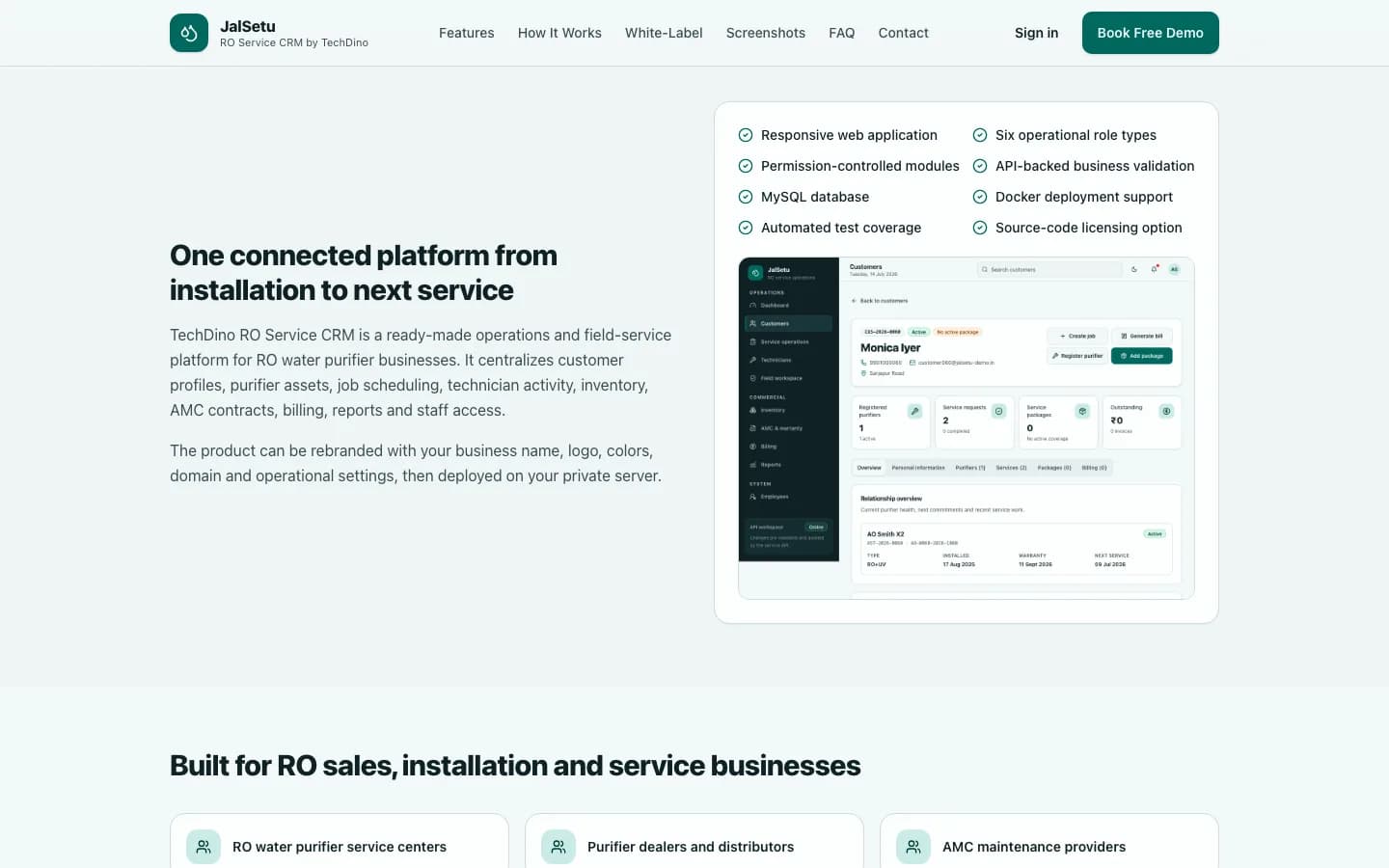The image size is (1389, 868).
Task: Click the "Docker deployment support" feature text
Action: [x=1084, y=197]
